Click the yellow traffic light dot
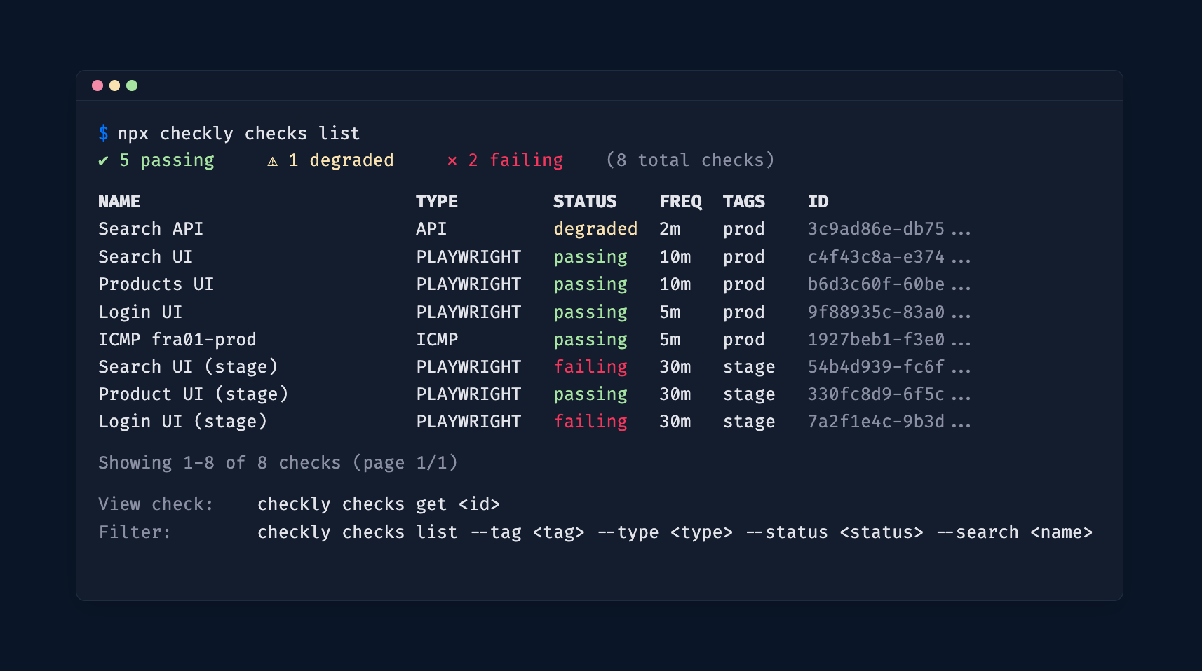This screenshot has width=1202, height=671. click(x=114, y=85)
